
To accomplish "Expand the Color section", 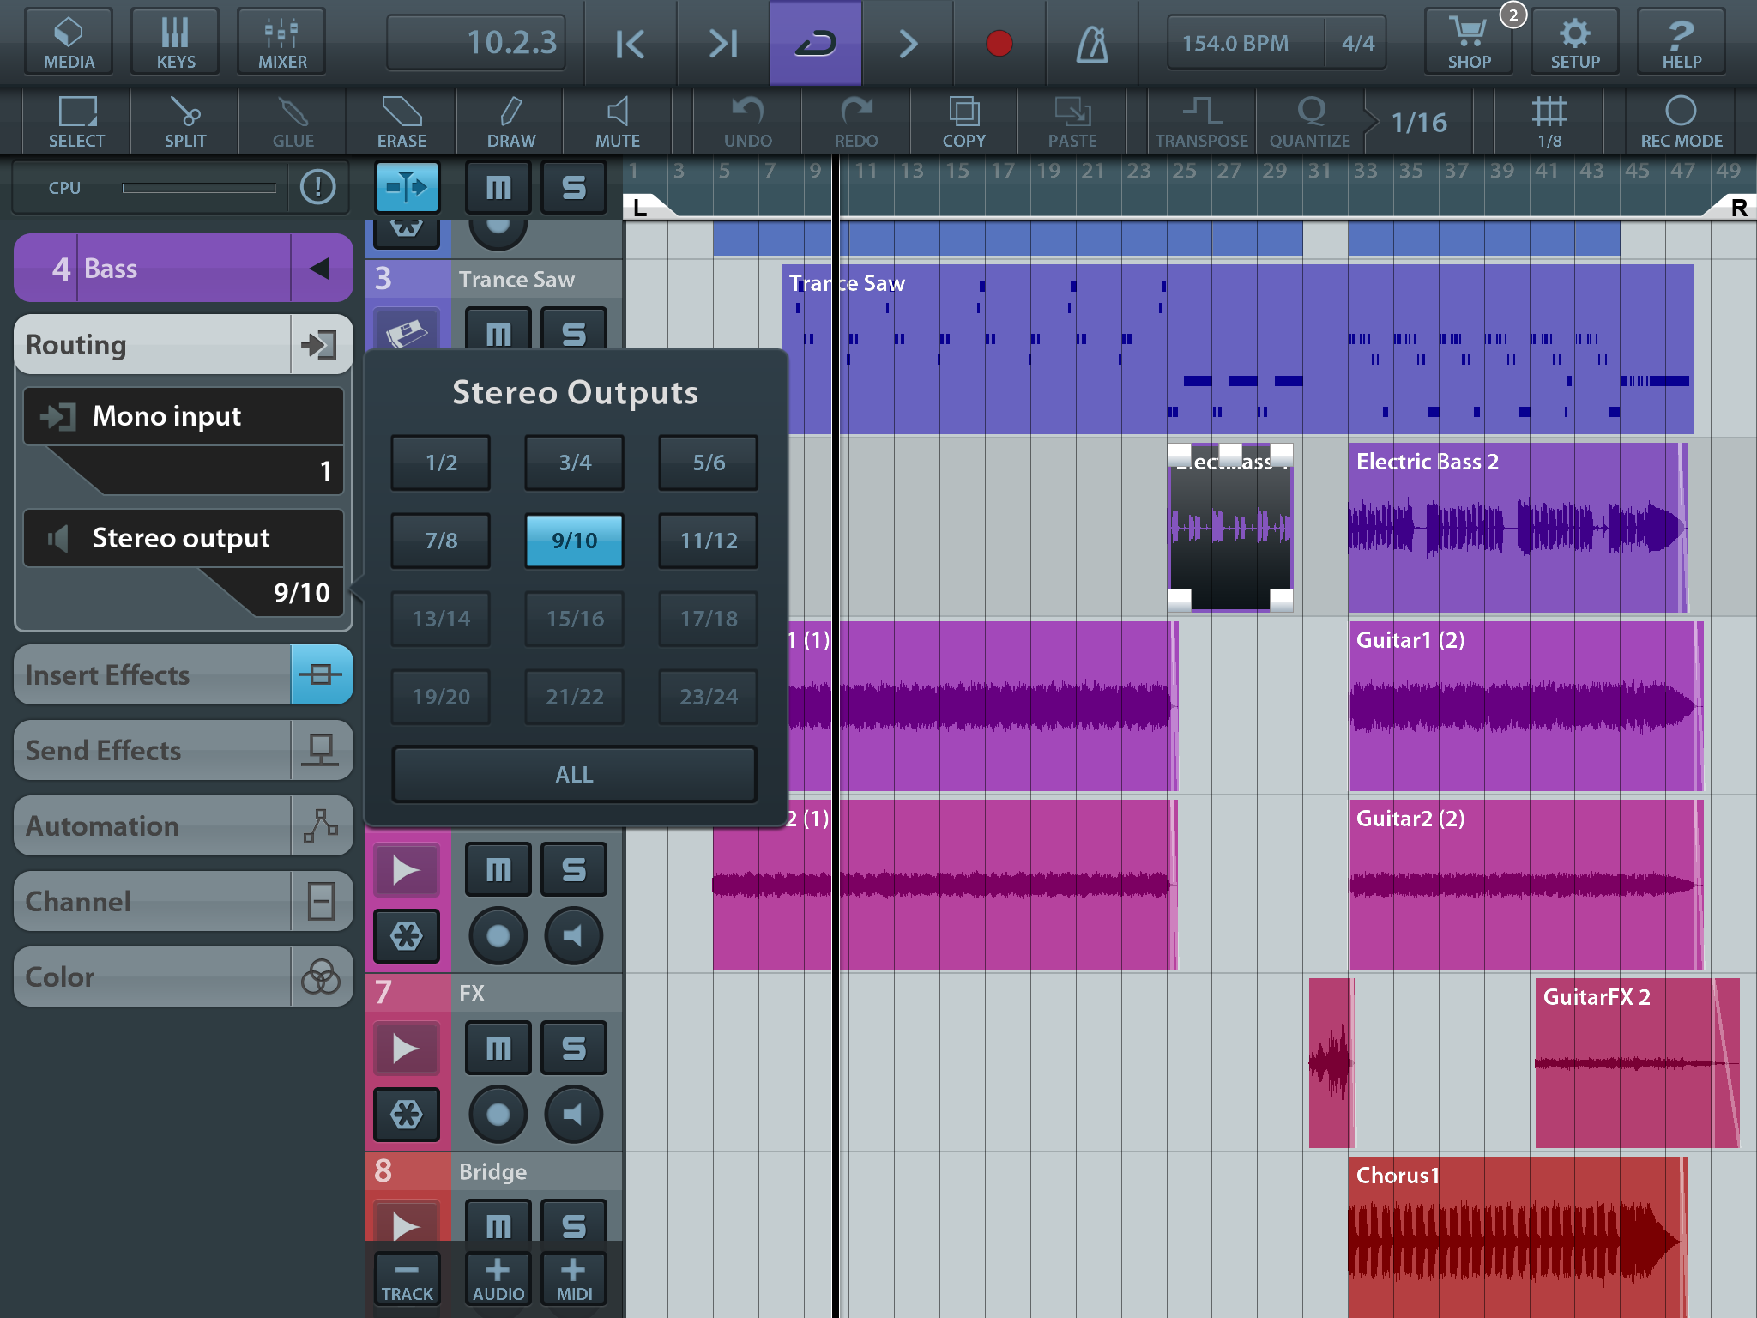I will coord(184,977).
